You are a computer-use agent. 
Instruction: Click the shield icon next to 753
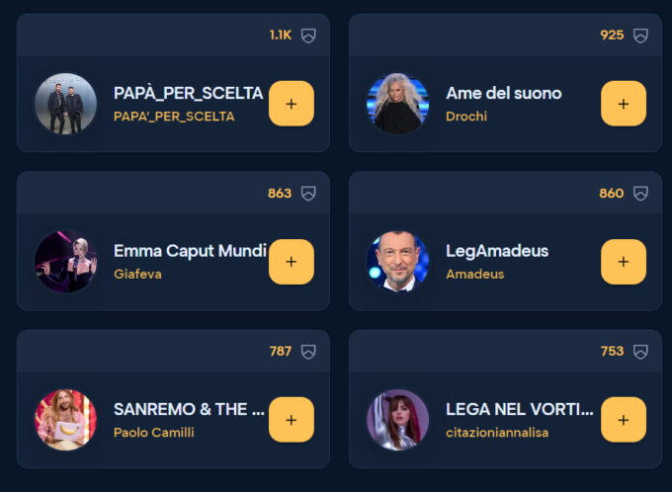coord(640,352)
